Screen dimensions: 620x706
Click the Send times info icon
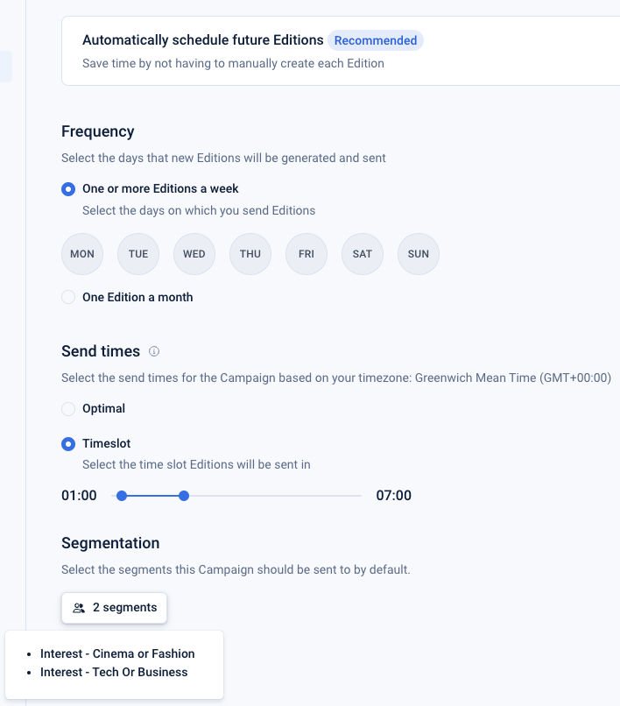click(154, 351)
